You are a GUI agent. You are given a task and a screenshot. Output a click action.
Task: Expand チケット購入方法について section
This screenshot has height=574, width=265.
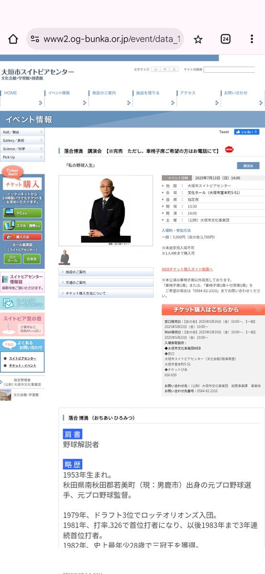(106, 293)
